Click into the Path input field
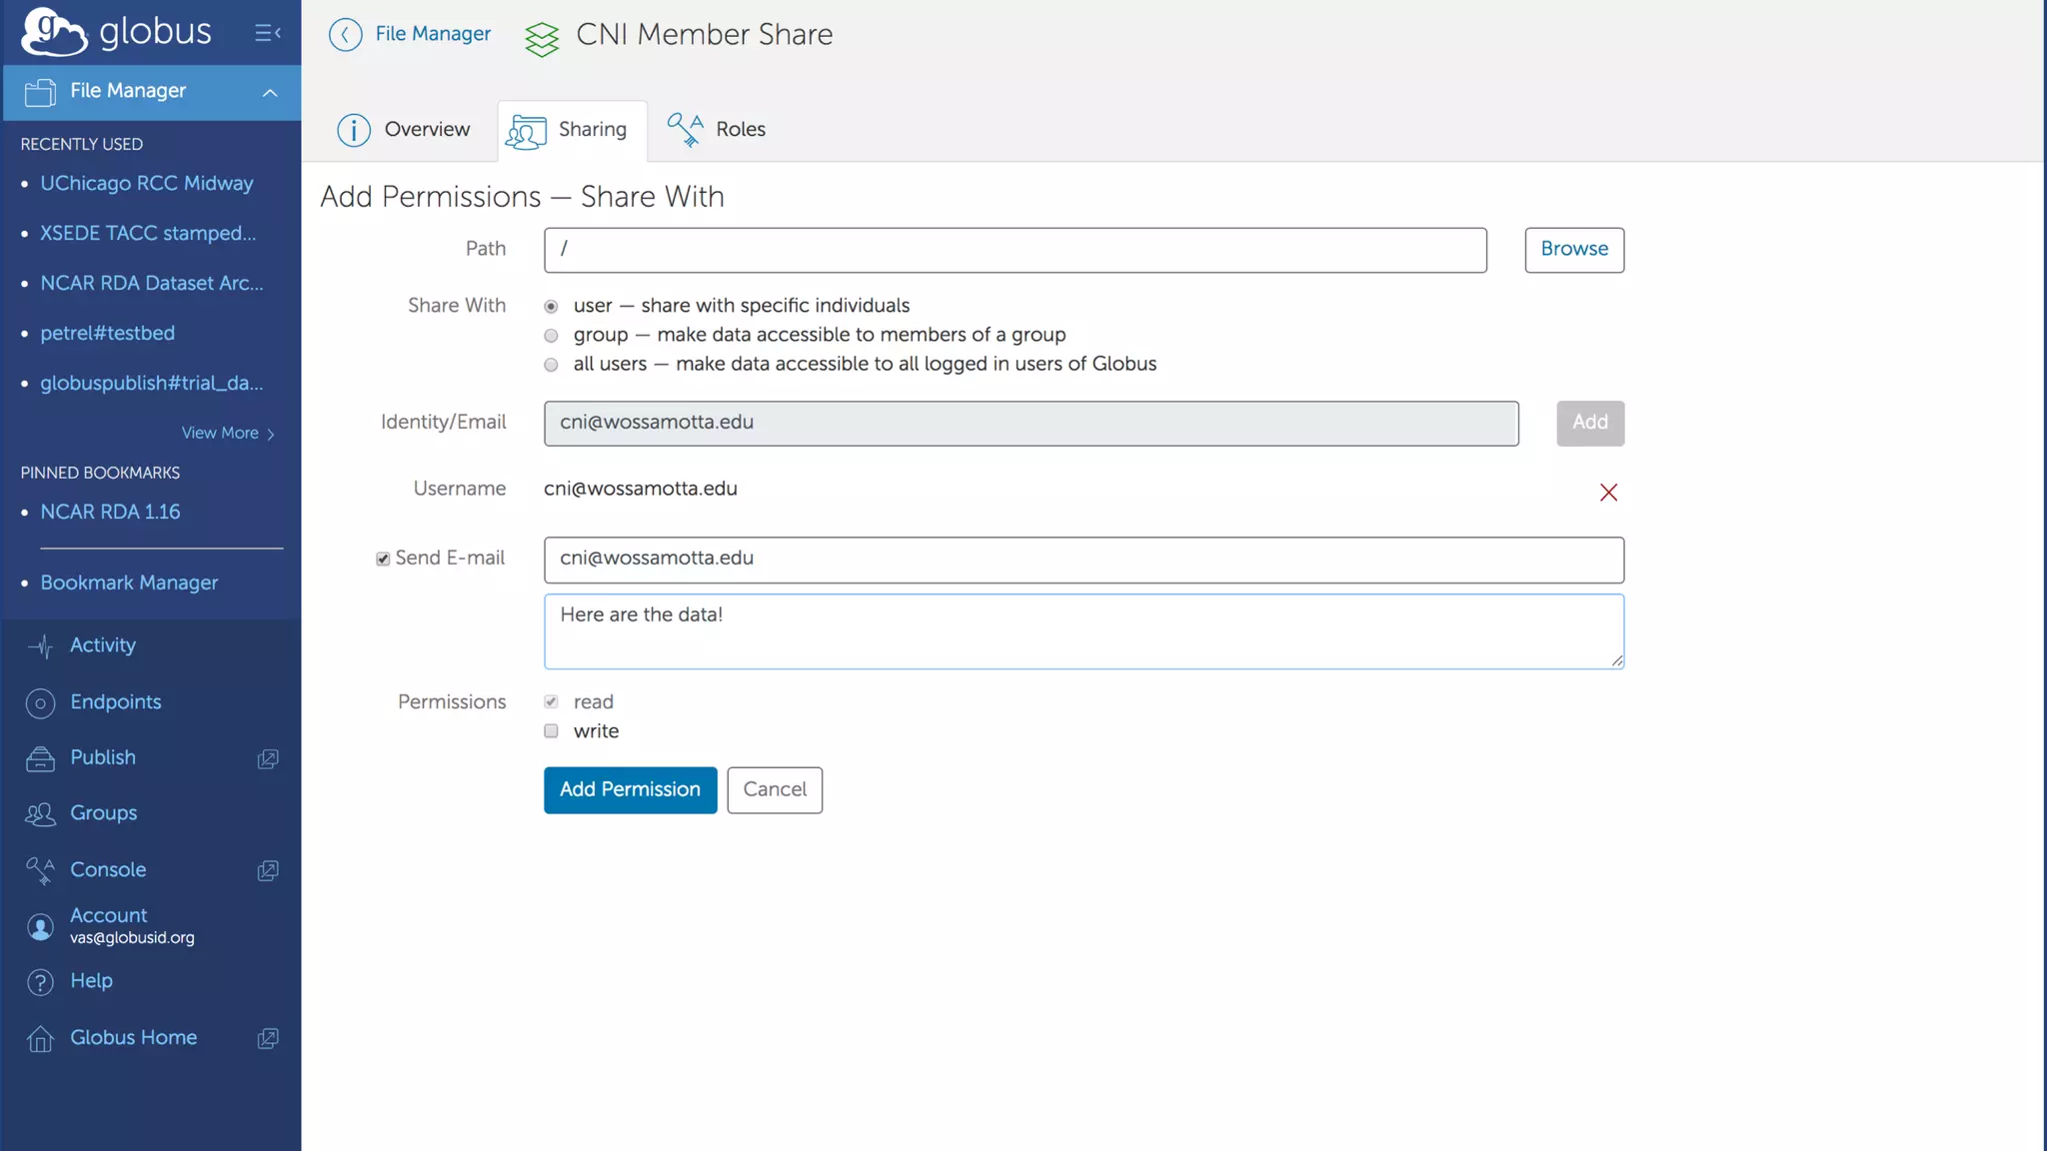This screenshot has height=1151, width=2047. coord(1015,250)
